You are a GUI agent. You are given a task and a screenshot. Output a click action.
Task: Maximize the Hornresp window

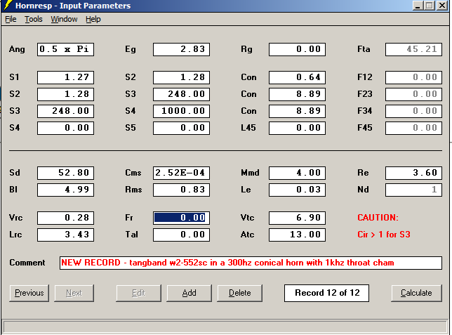[x=430, y=6]
